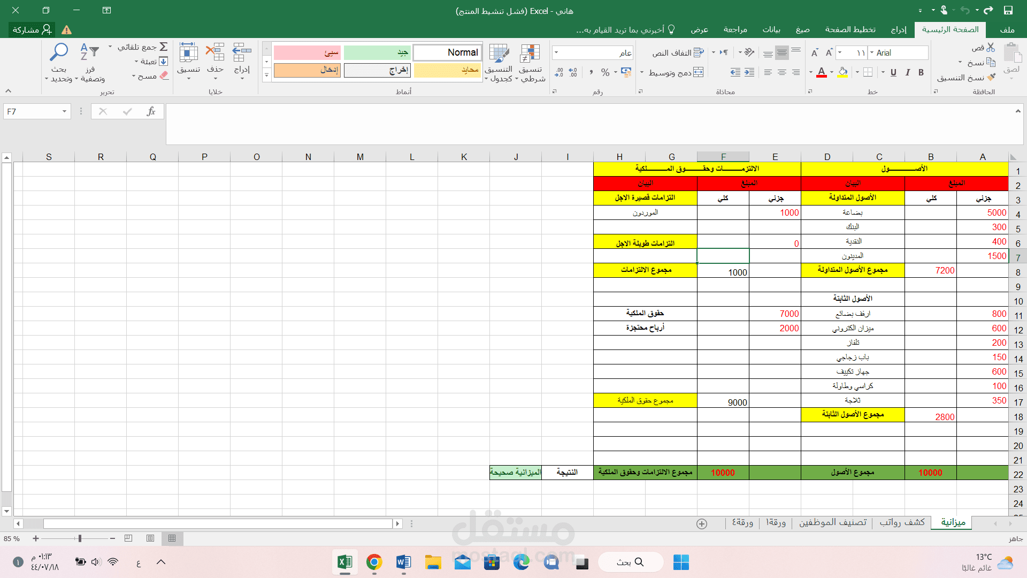Click the Merge & Center (دمج وتوسيط) button
Viewport: 1027px width, 578px height.
click(x=676, y=72)
